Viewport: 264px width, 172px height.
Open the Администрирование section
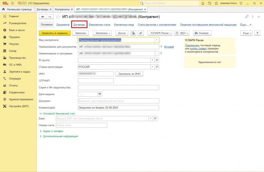(x=21, y=99)
